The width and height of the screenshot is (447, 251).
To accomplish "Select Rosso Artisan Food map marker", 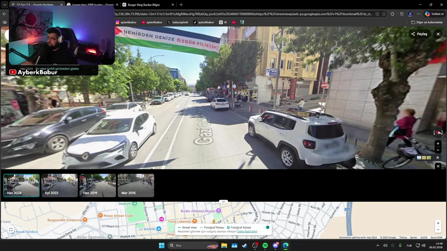I will (101, 215).
